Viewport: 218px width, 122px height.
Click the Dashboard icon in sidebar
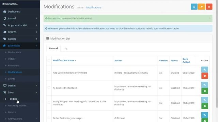click(x=5, y=12)
